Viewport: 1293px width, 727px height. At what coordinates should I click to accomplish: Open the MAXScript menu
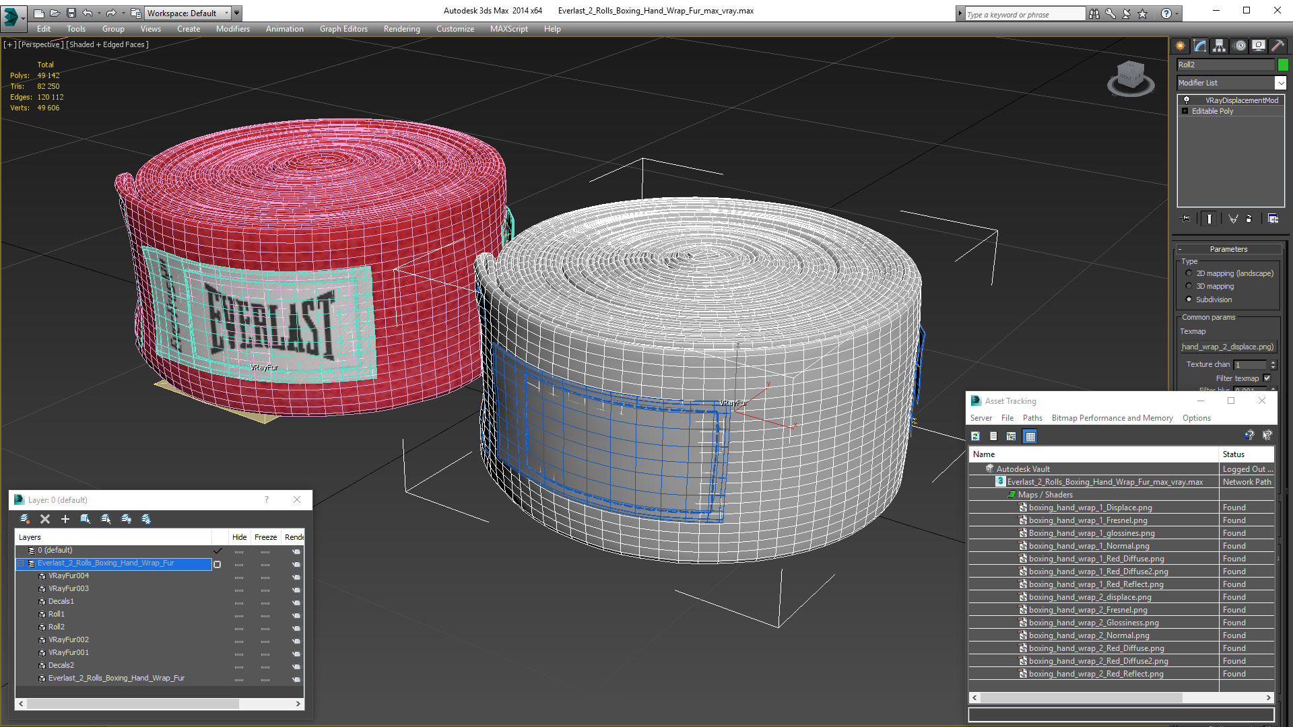508,29
